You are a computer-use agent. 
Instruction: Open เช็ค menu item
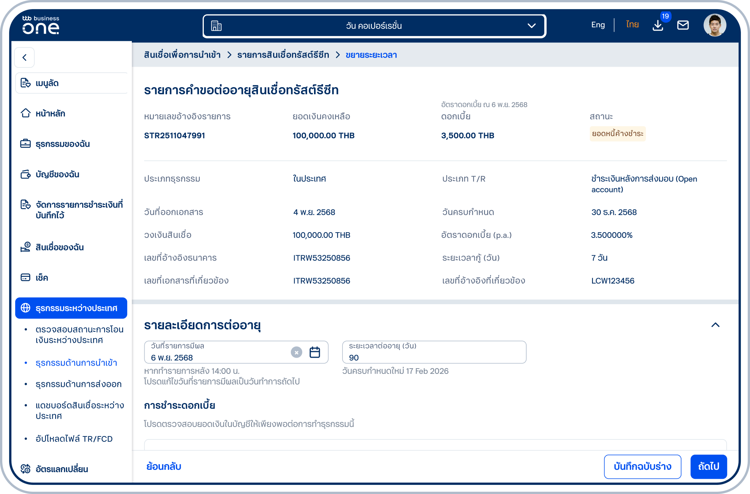[x=72, y=278]
